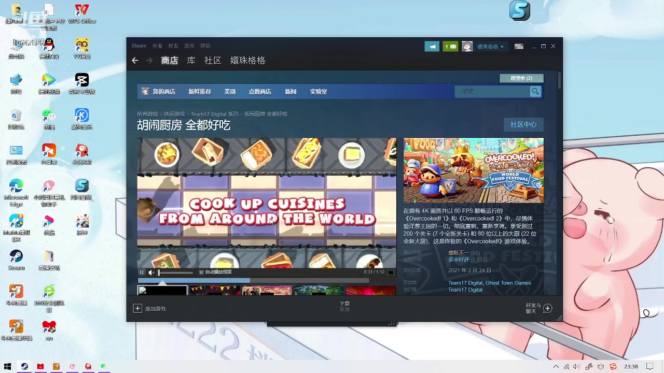Screen dimensions: 664x373
Task: Open the taskbar notification center icon
Action: [x=650, y=367]
